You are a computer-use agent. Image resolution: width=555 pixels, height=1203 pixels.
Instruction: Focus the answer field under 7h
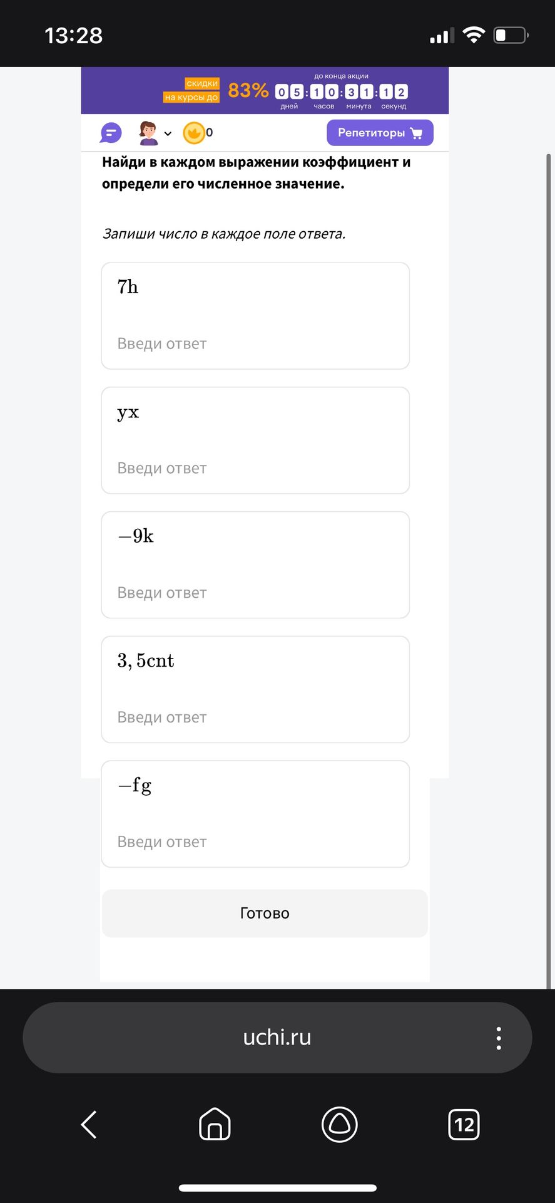pos(255,343)
